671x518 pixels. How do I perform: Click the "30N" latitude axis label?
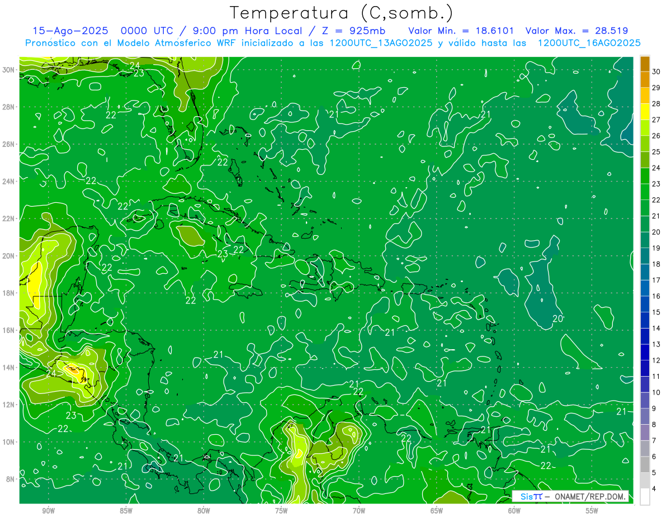pos(9,69)
